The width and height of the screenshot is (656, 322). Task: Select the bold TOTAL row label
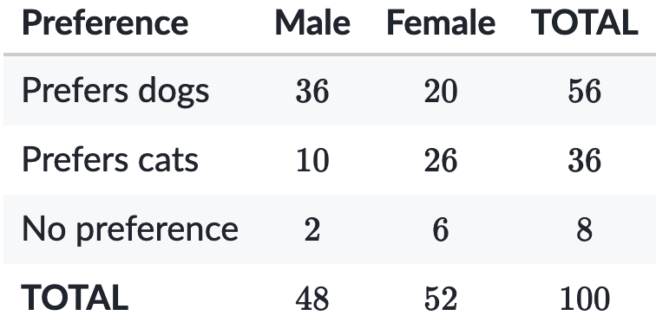click(x=75, y=298)
